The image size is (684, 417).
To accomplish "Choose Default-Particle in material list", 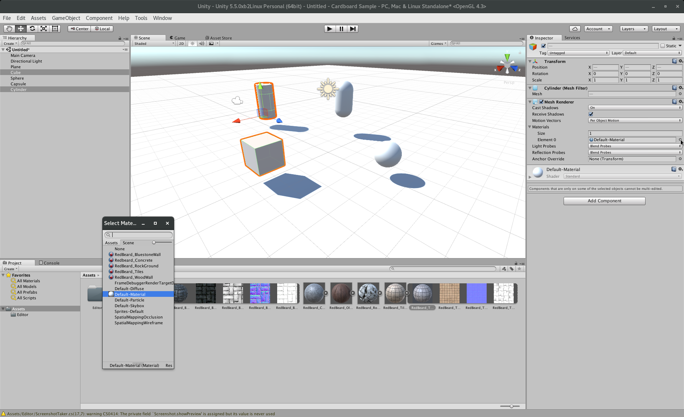I will pyautogui.click(x=129, y=300).
